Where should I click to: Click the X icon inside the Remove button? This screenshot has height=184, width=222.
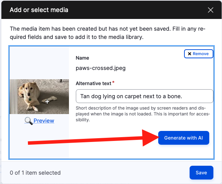(x=190, y=54)
